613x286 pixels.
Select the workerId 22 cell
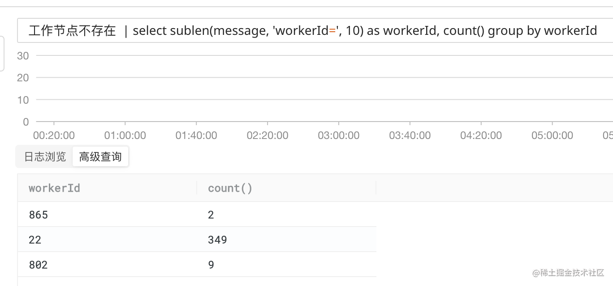tap(35, 240)
